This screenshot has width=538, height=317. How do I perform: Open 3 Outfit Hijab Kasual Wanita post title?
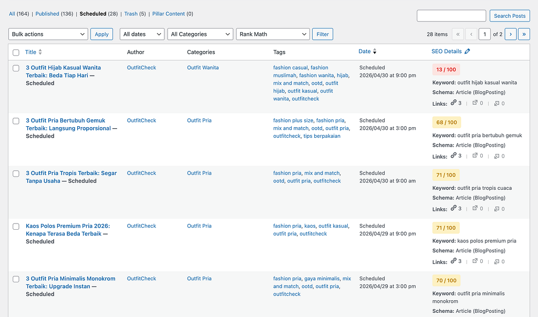click(x=63, y=71)
